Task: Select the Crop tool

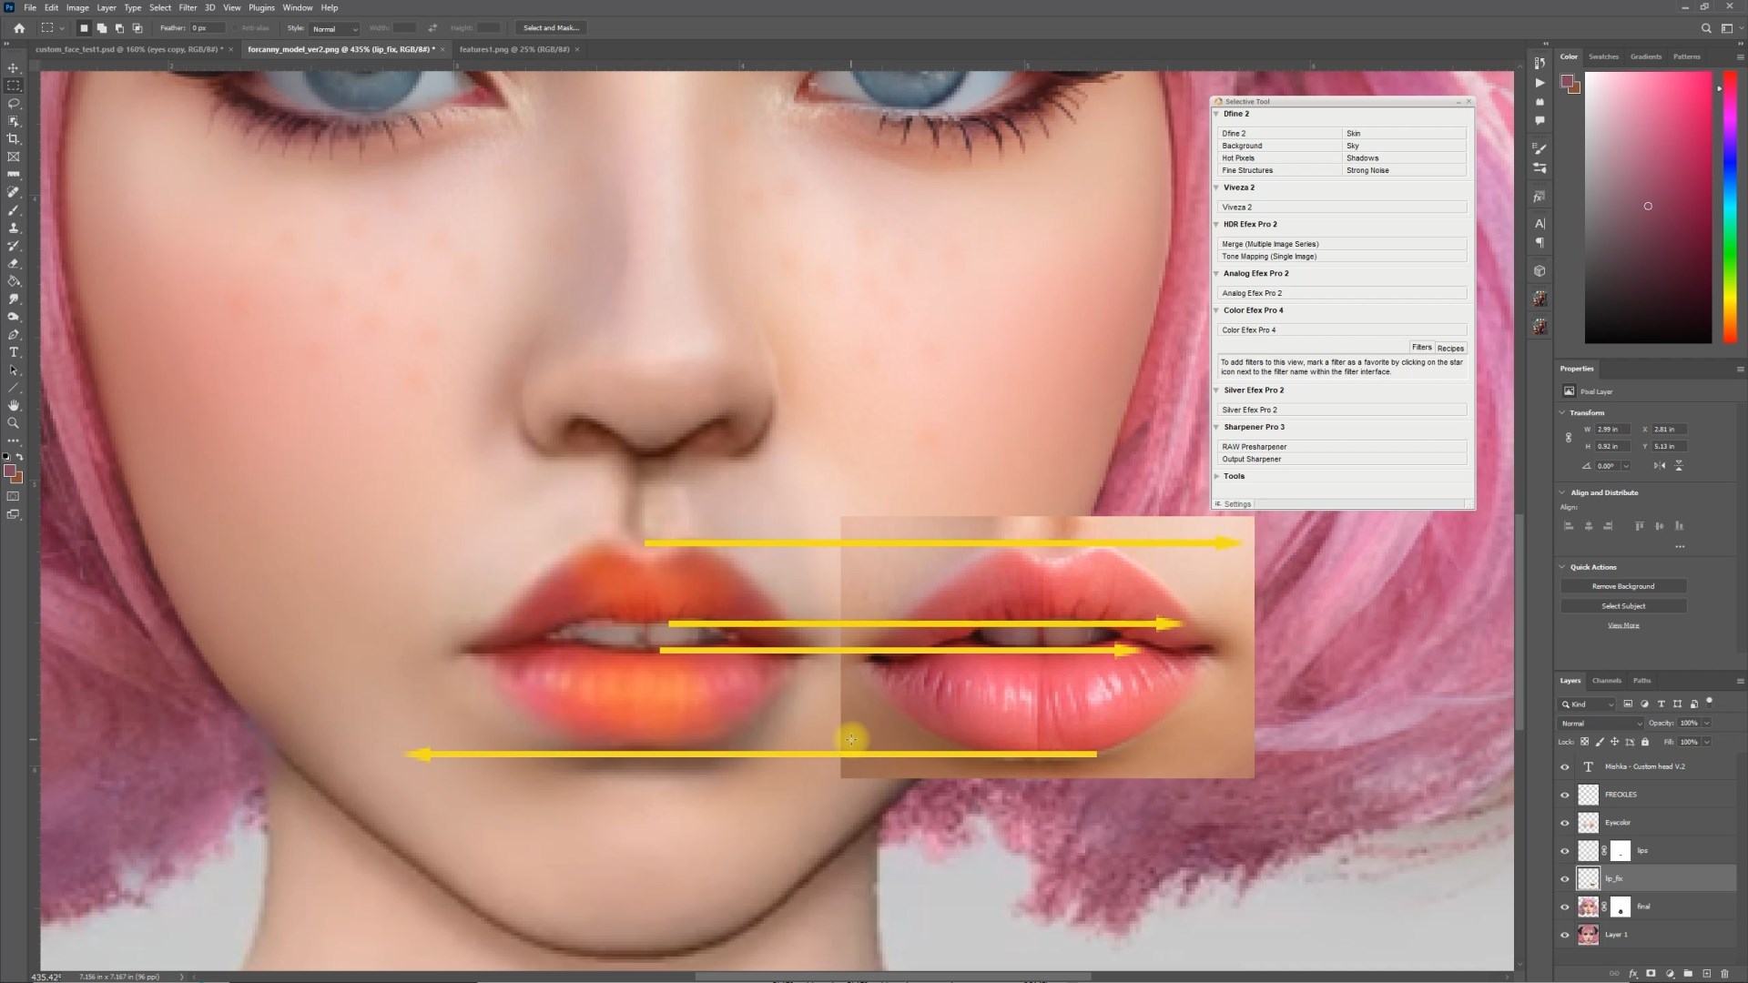Action: pos(13,139)
